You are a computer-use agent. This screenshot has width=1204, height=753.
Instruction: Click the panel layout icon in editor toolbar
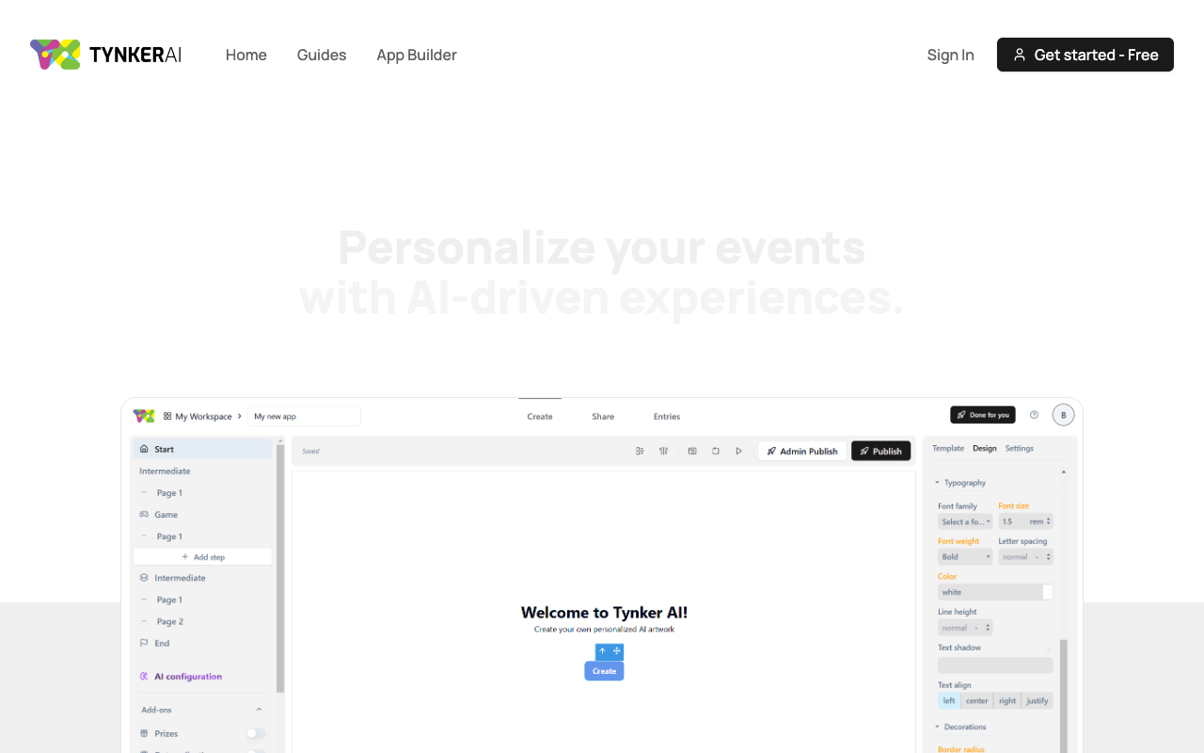point(692,451)
